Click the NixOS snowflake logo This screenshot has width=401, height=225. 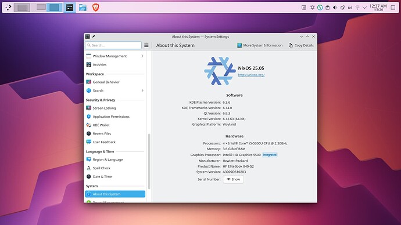pos(220,71)
